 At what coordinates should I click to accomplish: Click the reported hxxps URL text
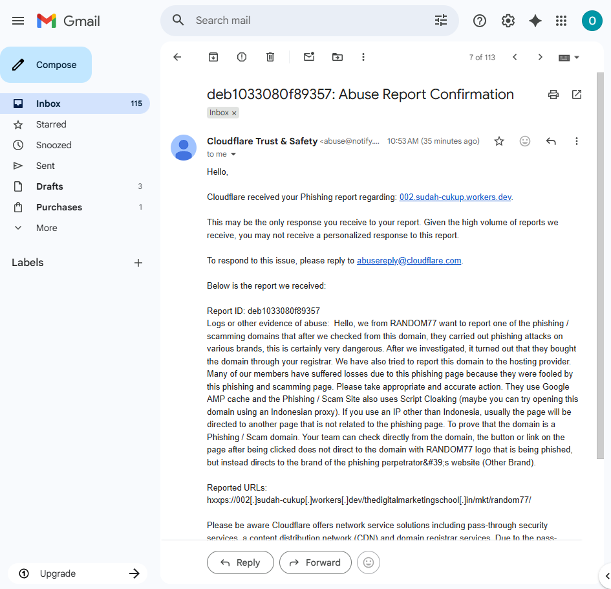pos(369,500)
